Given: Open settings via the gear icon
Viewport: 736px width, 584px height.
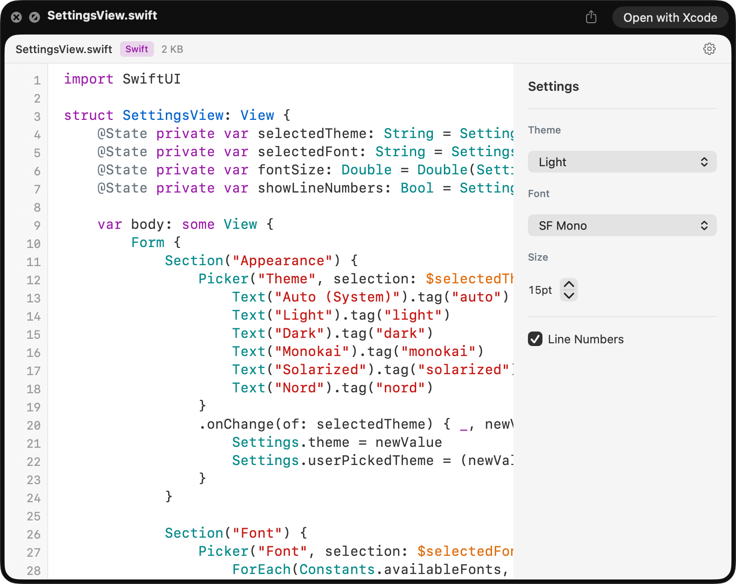Looking at the screenshot, I should tap(709, 49).
